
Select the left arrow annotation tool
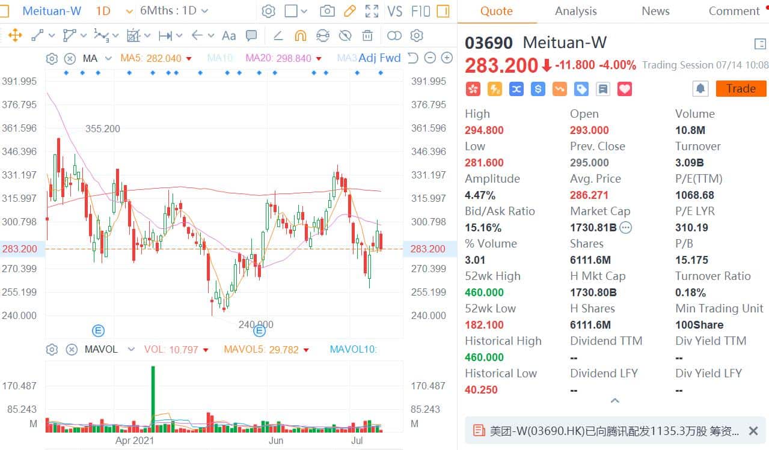(x=197, y=35)
